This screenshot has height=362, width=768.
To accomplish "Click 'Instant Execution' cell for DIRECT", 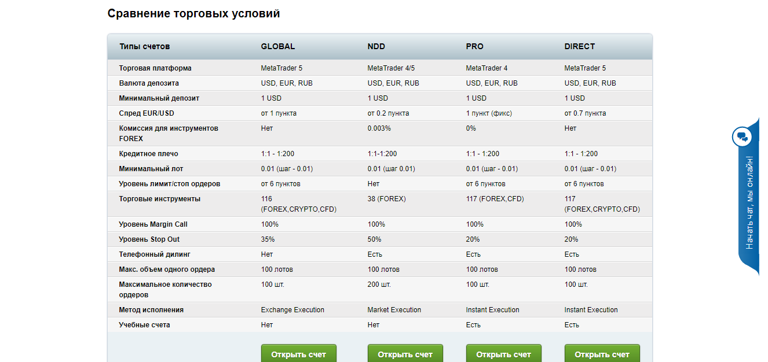I will click(x=591, y=310).
